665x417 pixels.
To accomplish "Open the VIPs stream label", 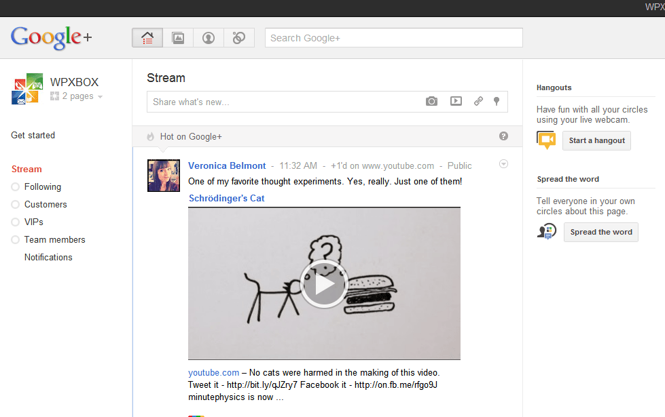I will click(34, 222).
